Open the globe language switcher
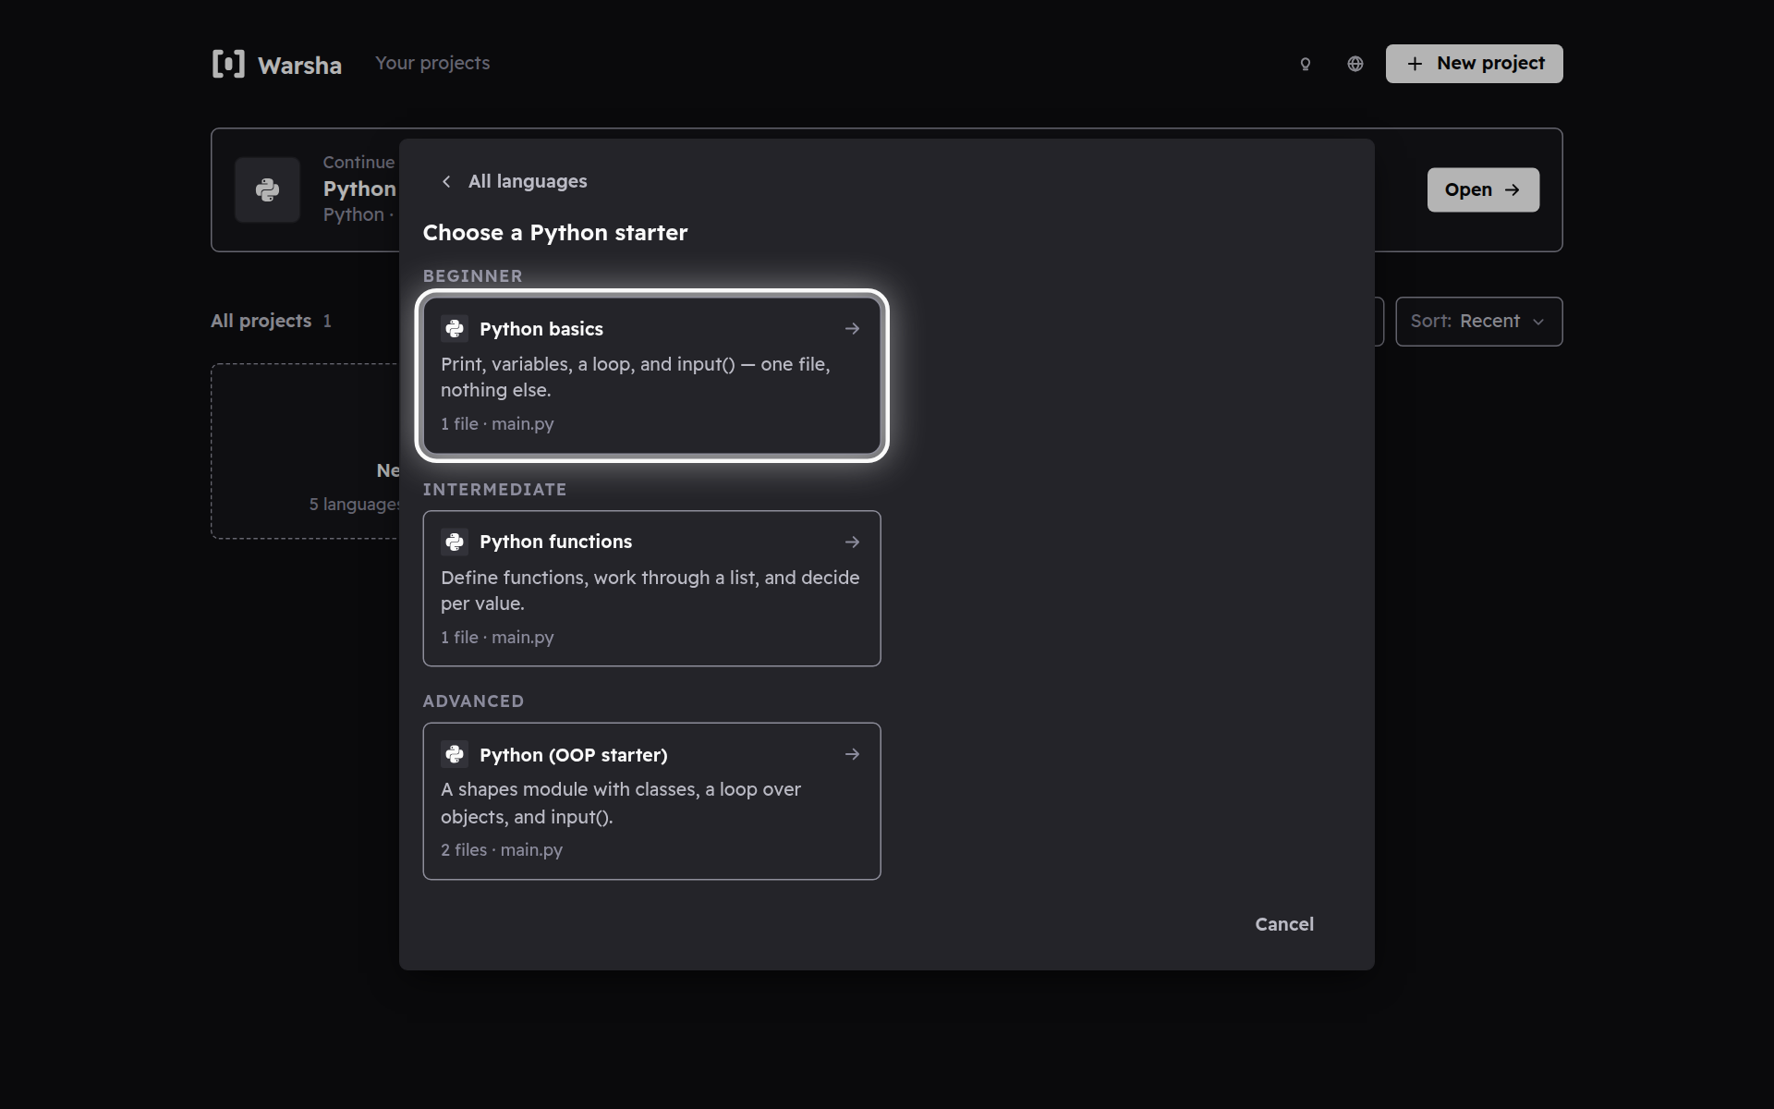The height and width of the screenshot is (1109, 1774). pos(1355,64)
